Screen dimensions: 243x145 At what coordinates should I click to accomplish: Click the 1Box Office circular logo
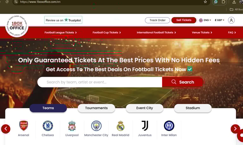[x=17, y=26]
